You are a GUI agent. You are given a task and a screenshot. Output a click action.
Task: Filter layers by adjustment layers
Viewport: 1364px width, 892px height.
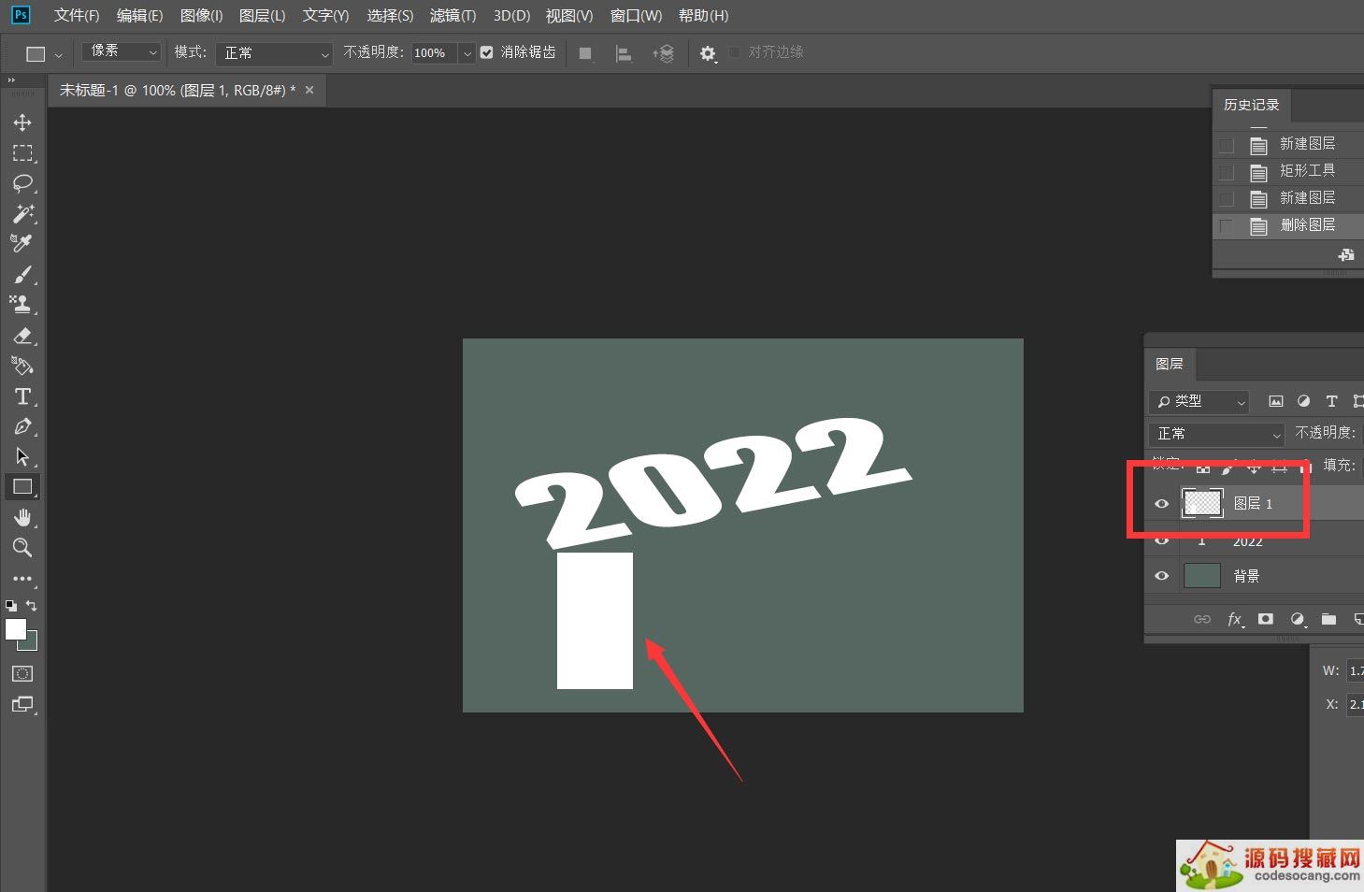(x=1303, y=401)
